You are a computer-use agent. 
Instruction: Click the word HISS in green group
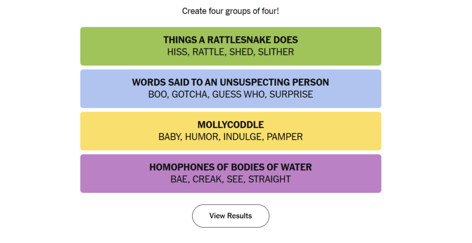coord(177,52)
